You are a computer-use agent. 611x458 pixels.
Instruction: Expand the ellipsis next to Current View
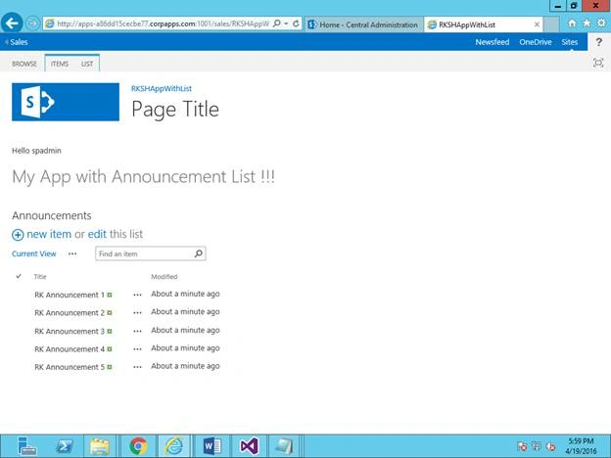72,253
